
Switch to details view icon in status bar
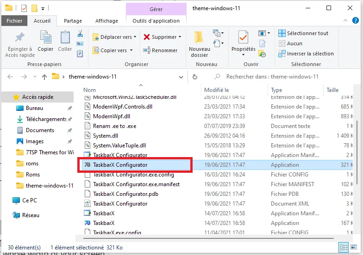344,248
